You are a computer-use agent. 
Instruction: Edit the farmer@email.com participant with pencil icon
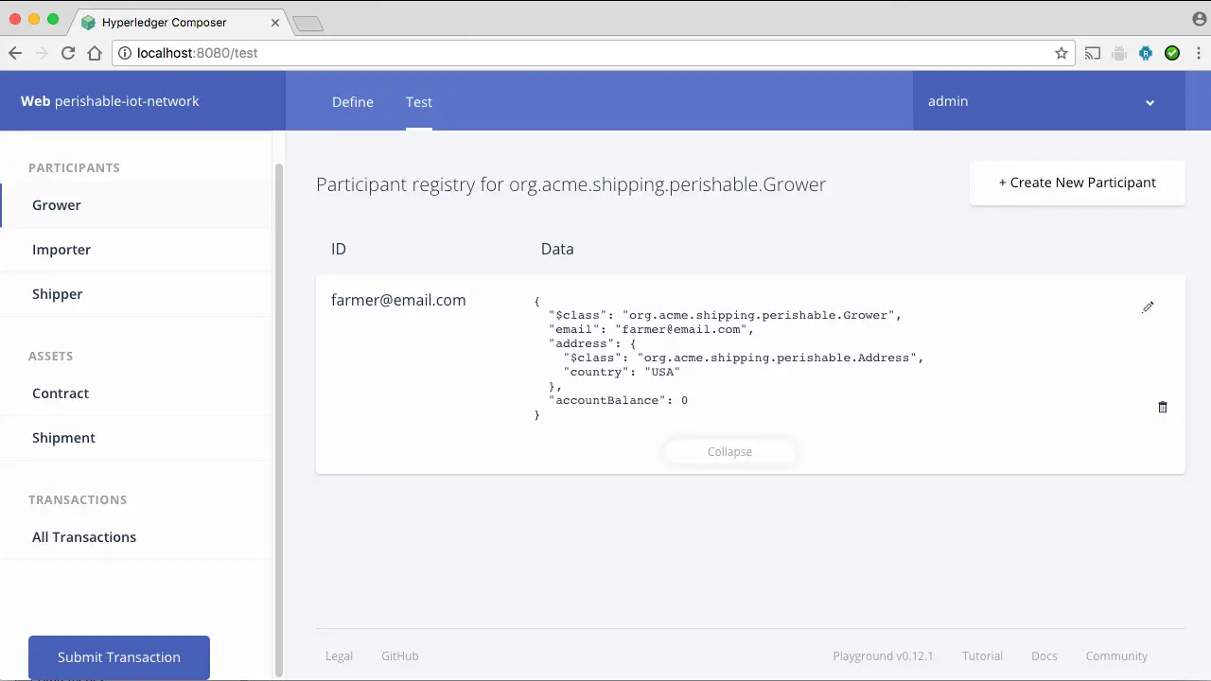1148,307
